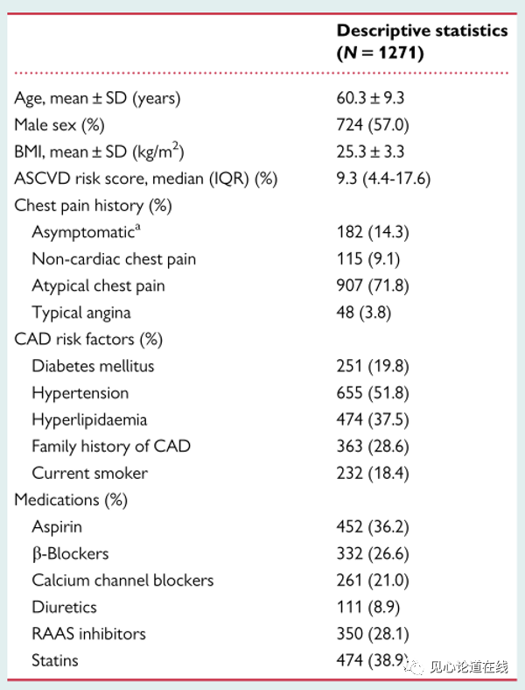Select the BMI, mean ± SD label
The width and height of the screenshot is (525, 690).
pos(99,151)
